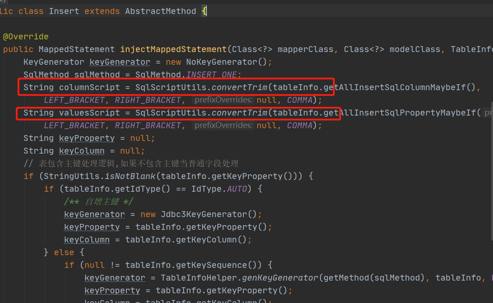Viewport: 493px width, 303px height.
Task: Click the AUTO constant of IdType
Action: click(x=237, y=189)
